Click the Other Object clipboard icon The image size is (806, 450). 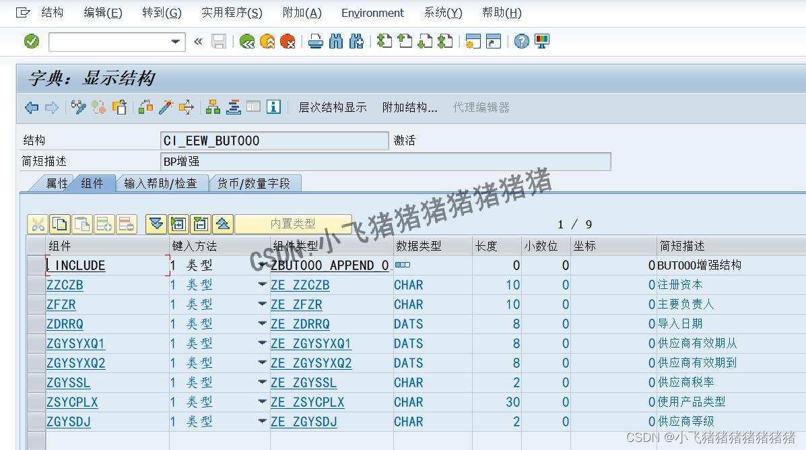point(119,108)
